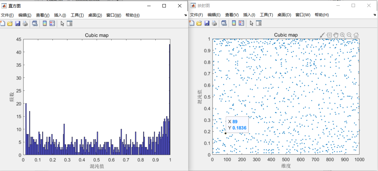Click Save icon in 映射图 toolbar

tap(207, 23)
